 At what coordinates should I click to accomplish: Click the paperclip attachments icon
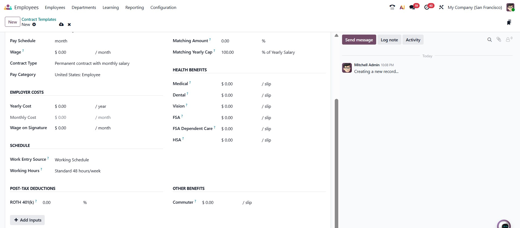(x=499, y=40)
